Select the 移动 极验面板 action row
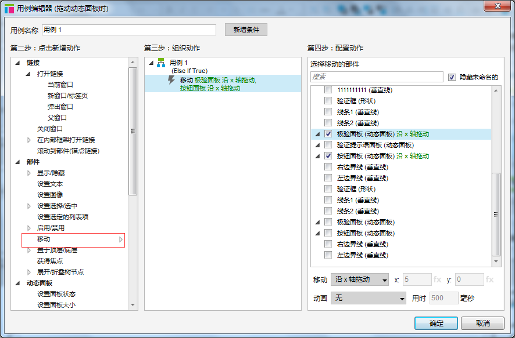Viewport: 515px width, 338px height. 223,84
